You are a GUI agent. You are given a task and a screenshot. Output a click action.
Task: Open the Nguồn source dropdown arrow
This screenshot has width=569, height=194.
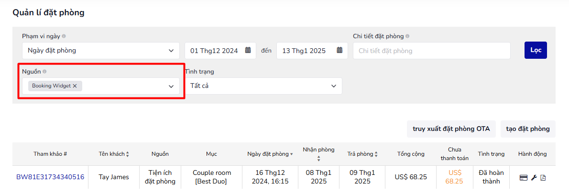point(171,86)
